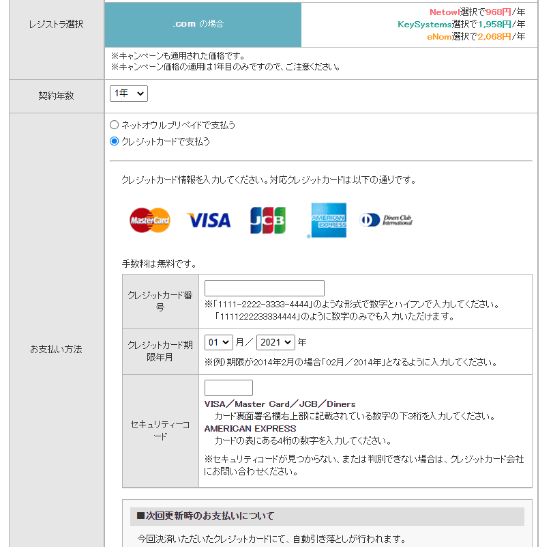This screenshot has width=553, height=547.
Task: Click the 1111-2222-3333-4444 format example text
Action: click(x=352, y=305)
